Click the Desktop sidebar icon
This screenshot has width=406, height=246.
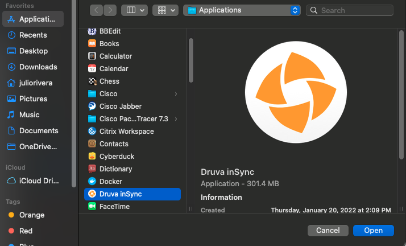click(11, 51)
